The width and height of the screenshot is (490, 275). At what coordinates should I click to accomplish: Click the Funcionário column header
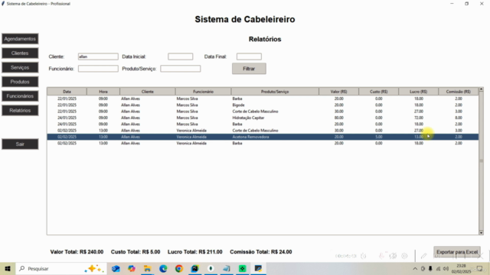tap(203, 92)
